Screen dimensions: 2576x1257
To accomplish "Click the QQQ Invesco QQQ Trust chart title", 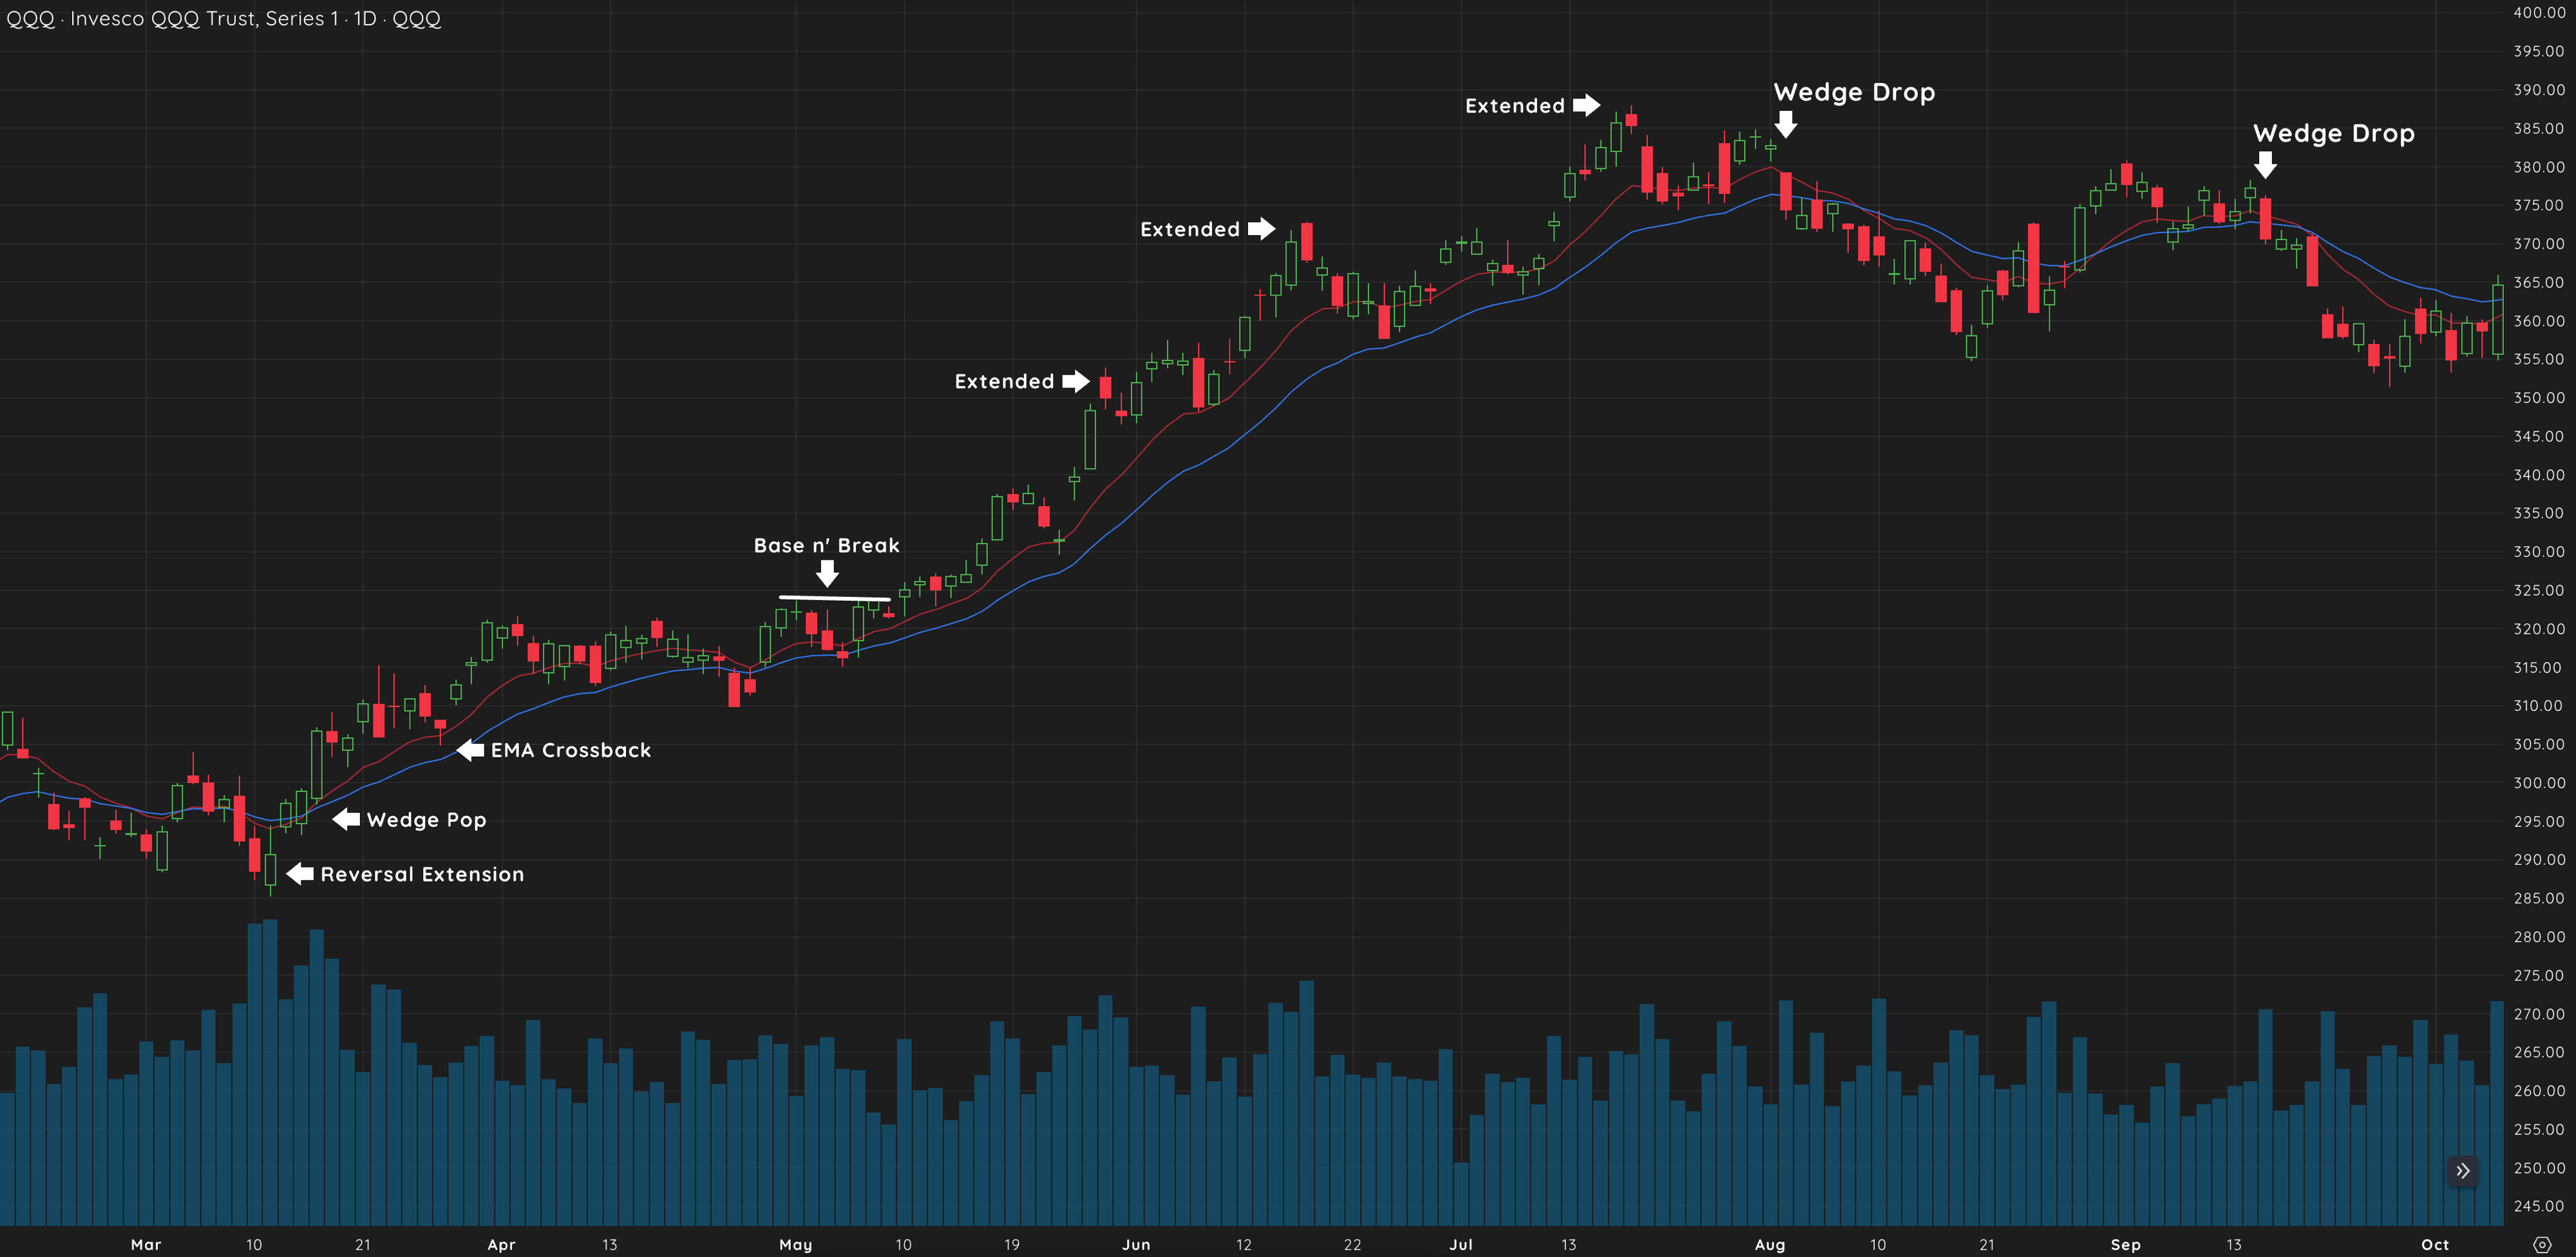I will point(223,19).
